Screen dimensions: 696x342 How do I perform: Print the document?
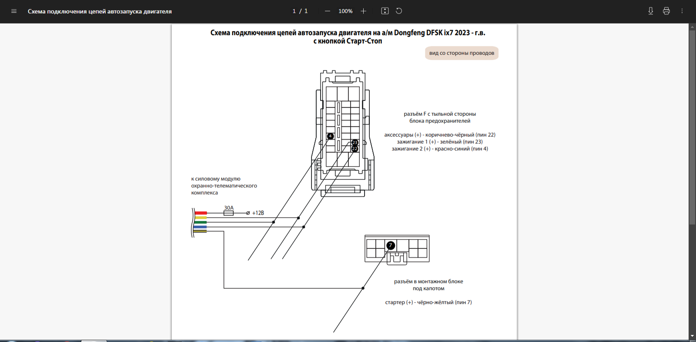click(x=666, y=11)
